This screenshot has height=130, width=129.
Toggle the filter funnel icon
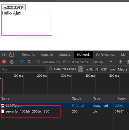point(22,62)
